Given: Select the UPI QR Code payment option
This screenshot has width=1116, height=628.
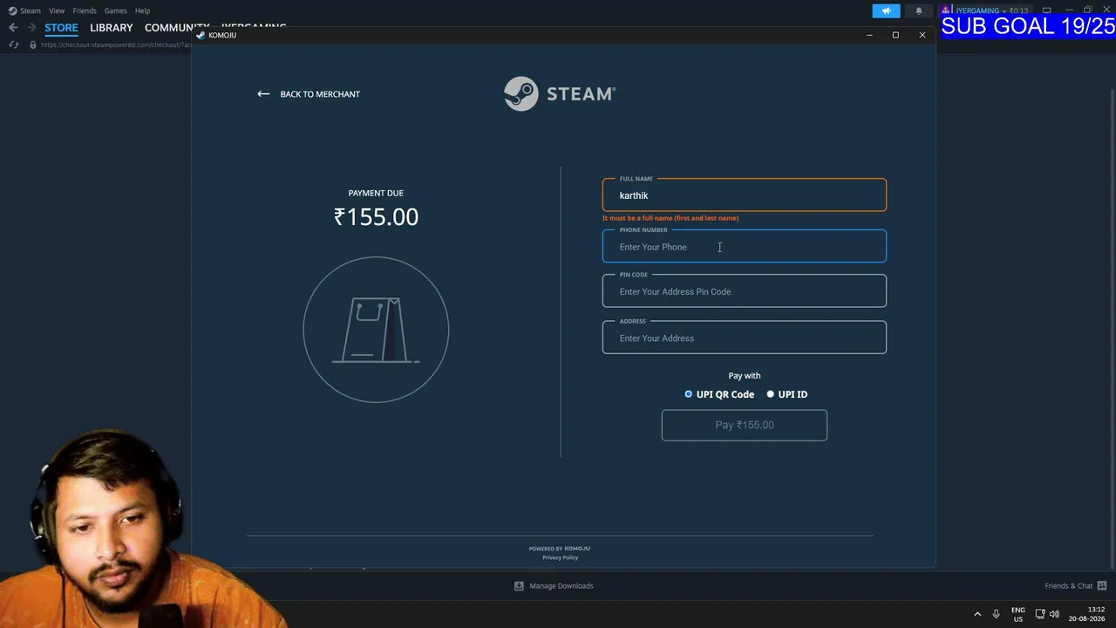Looking at the screenshot, I should (719, 394).
